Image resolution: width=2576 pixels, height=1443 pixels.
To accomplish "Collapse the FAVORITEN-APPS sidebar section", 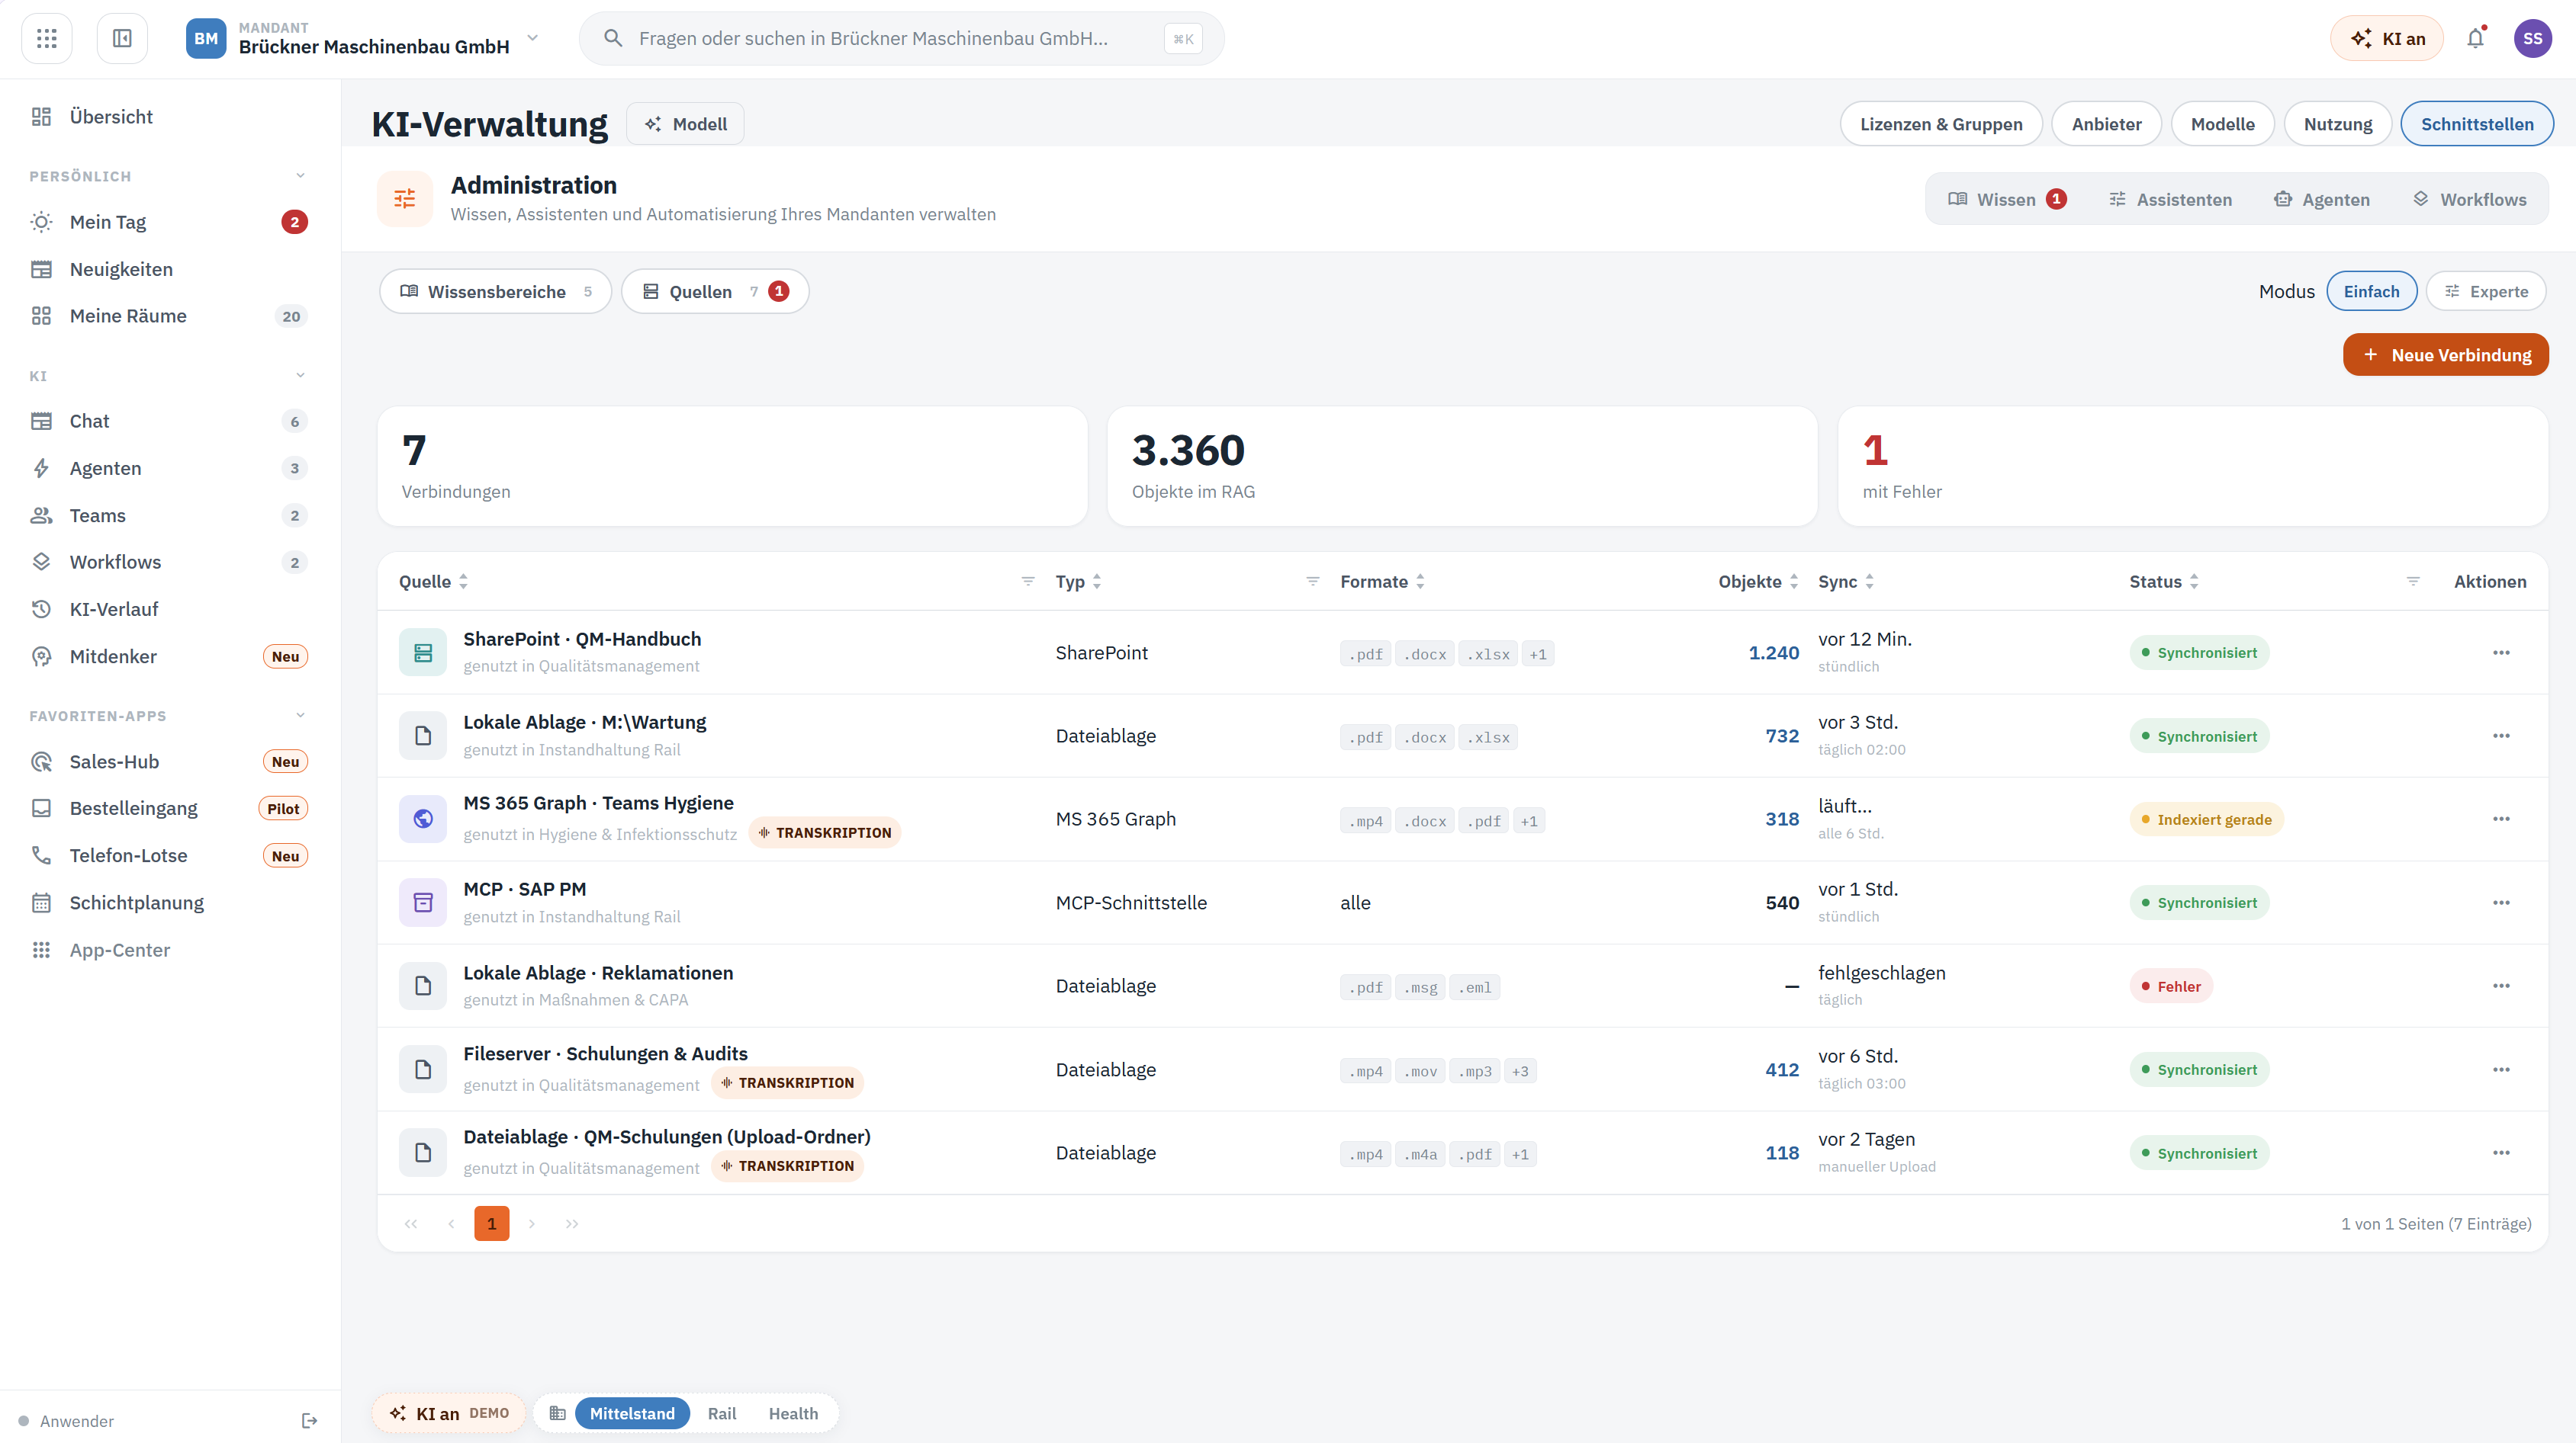I will [x=300, y=716].
